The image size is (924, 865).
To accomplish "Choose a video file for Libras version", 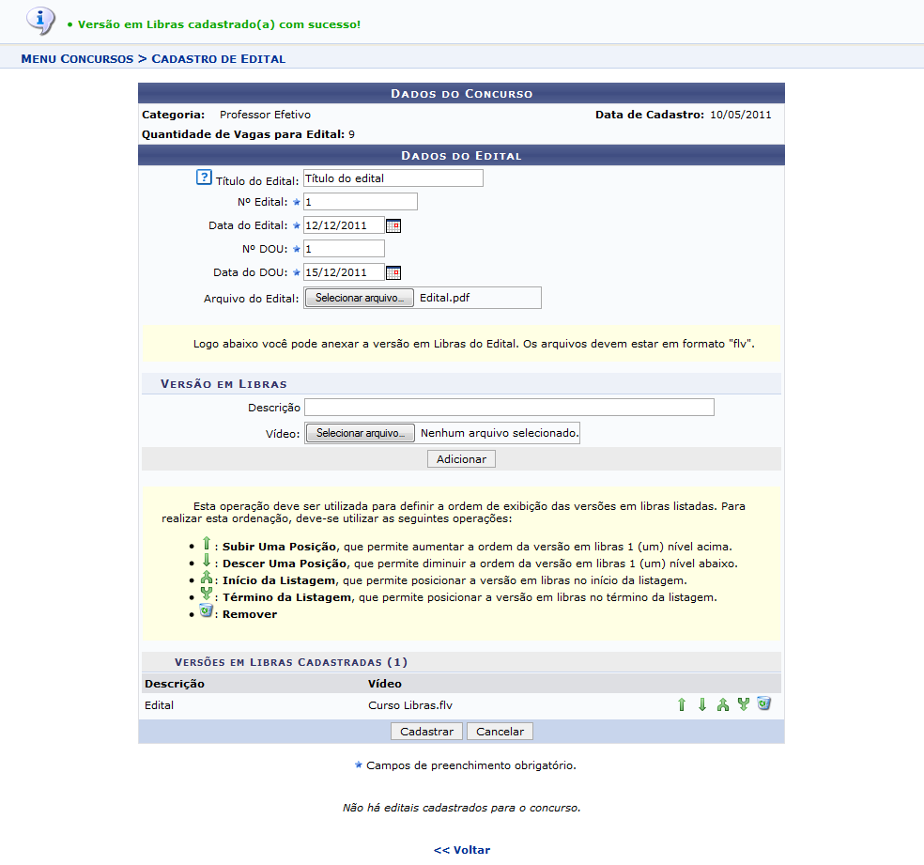I will coord(361,433).
